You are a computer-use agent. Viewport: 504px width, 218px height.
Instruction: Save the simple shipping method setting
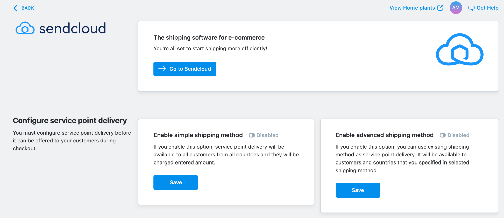(x=176, y=182)
